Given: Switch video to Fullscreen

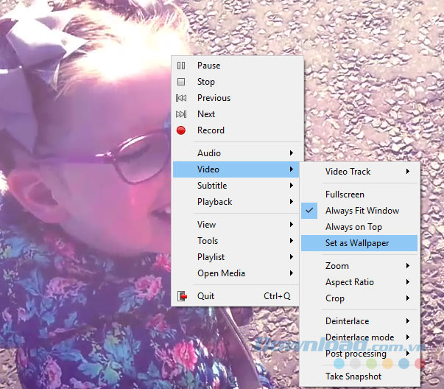Looking at the screenshot, I should pyautogui.click(x=359, y=194).
